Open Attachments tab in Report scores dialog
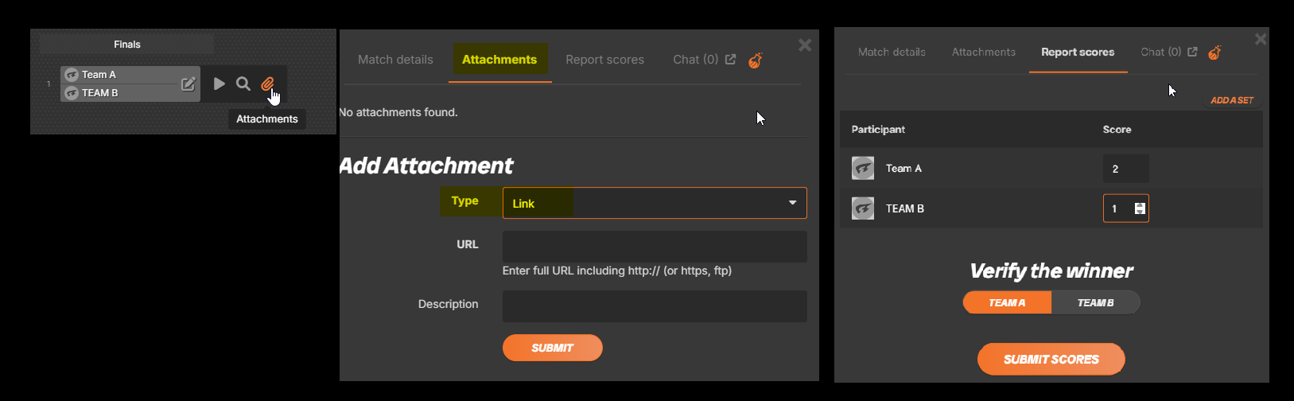The image size is (1294, 401). [x=984, y=52]
